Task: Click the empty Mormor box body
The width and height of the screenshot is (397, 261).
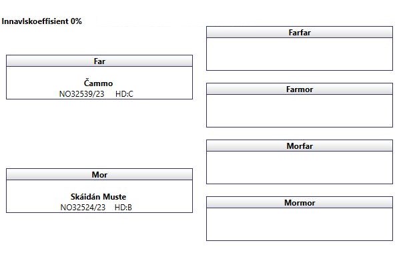Action: click(300, 224)
